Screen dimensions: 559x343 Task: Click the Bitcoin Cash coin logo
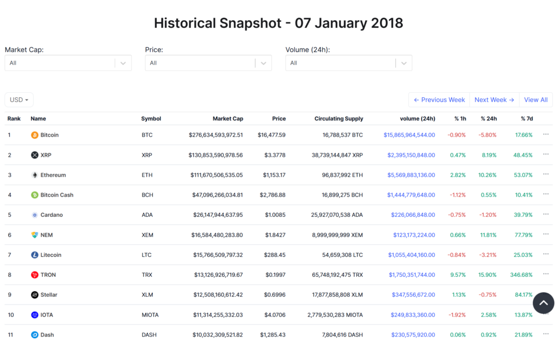coord(34,195)
